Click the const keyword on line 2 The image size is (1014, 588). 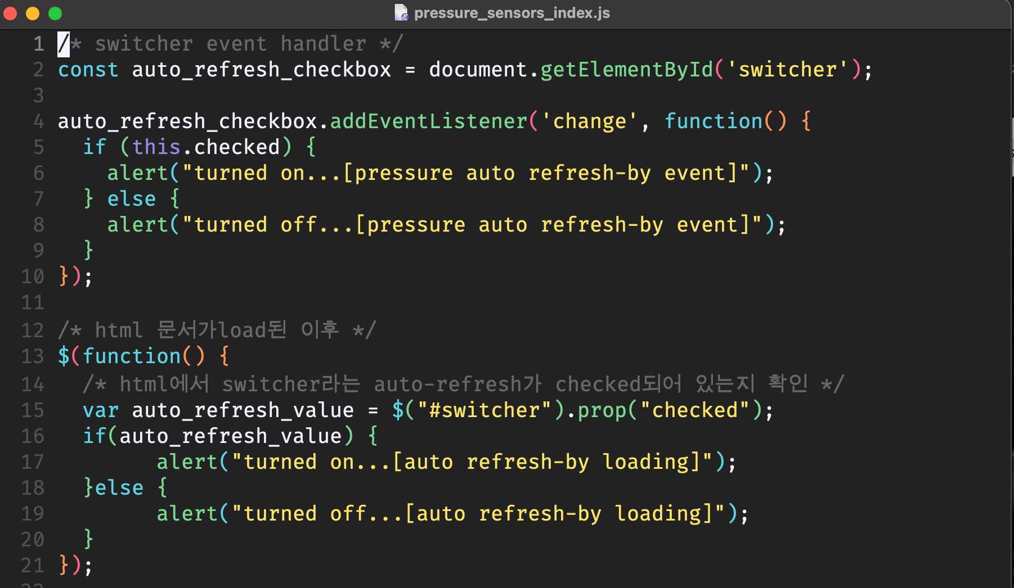click(x=88, y=70)
